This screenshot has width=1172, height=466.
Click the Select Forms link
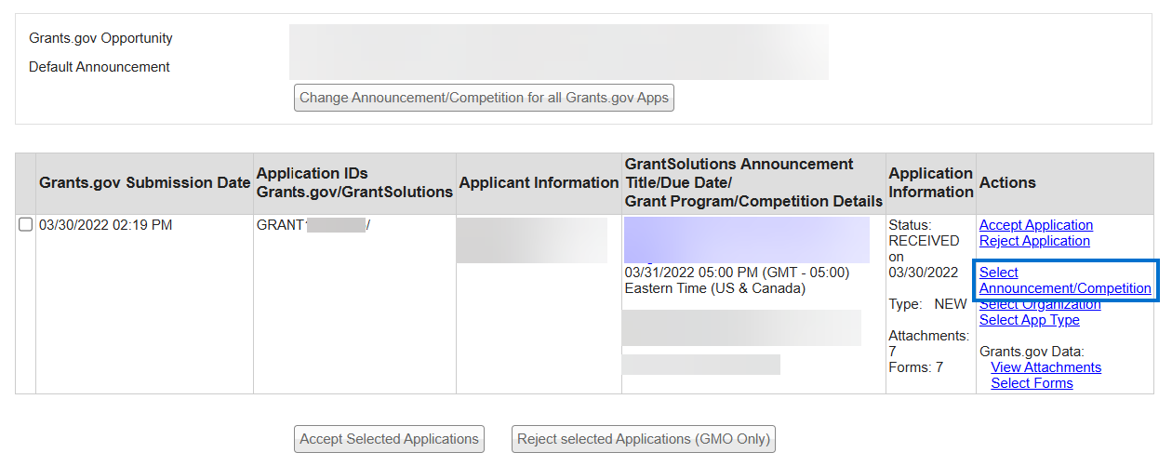[x=1032, y=383]
